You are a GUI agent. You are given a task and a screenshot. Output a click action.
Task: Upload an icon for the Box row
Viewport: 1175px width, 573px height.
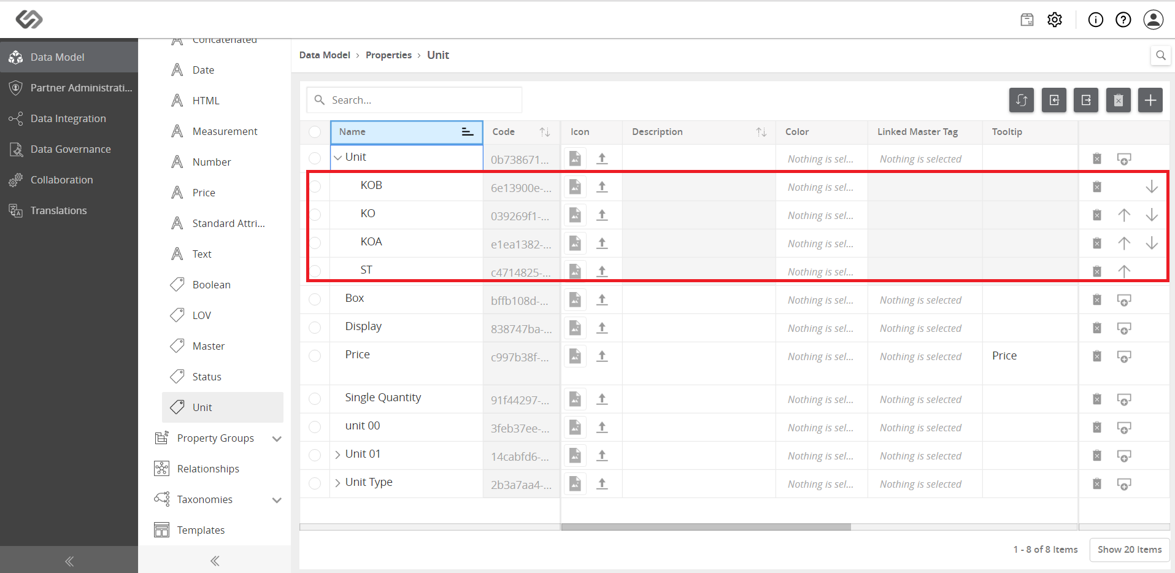coord(602,299)
